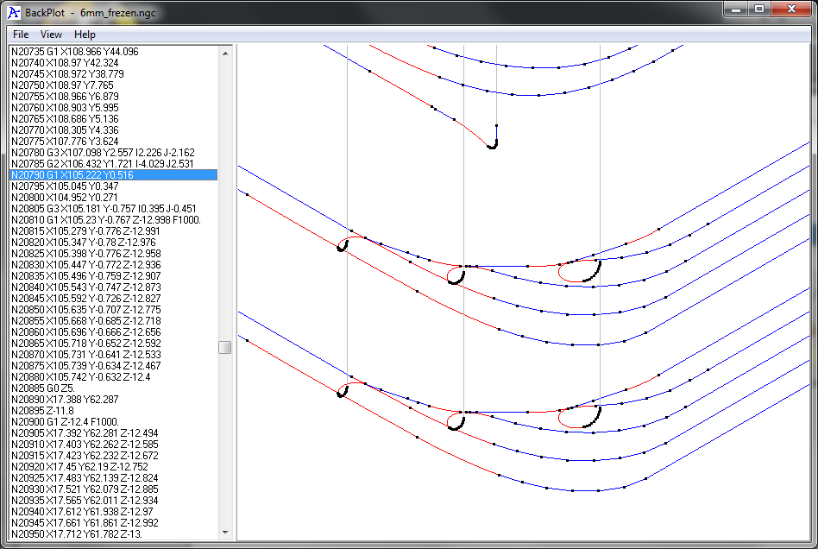The image size is (818, 549).
Task: Select line N20805 G3 X105.181 Y-0.757
Action: coord(113,209)
